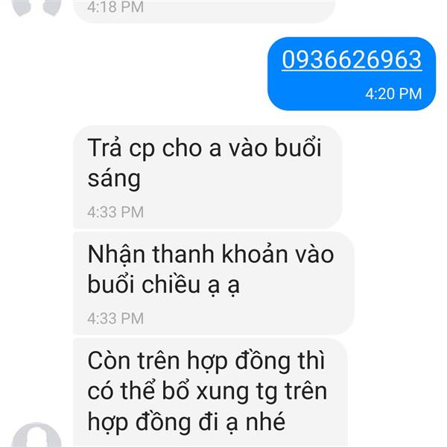Select the 'Nhận thanh khoản' message bubble
Image resolution: width=447 pixels, height=447 pixels.
(x=214, y=283)
